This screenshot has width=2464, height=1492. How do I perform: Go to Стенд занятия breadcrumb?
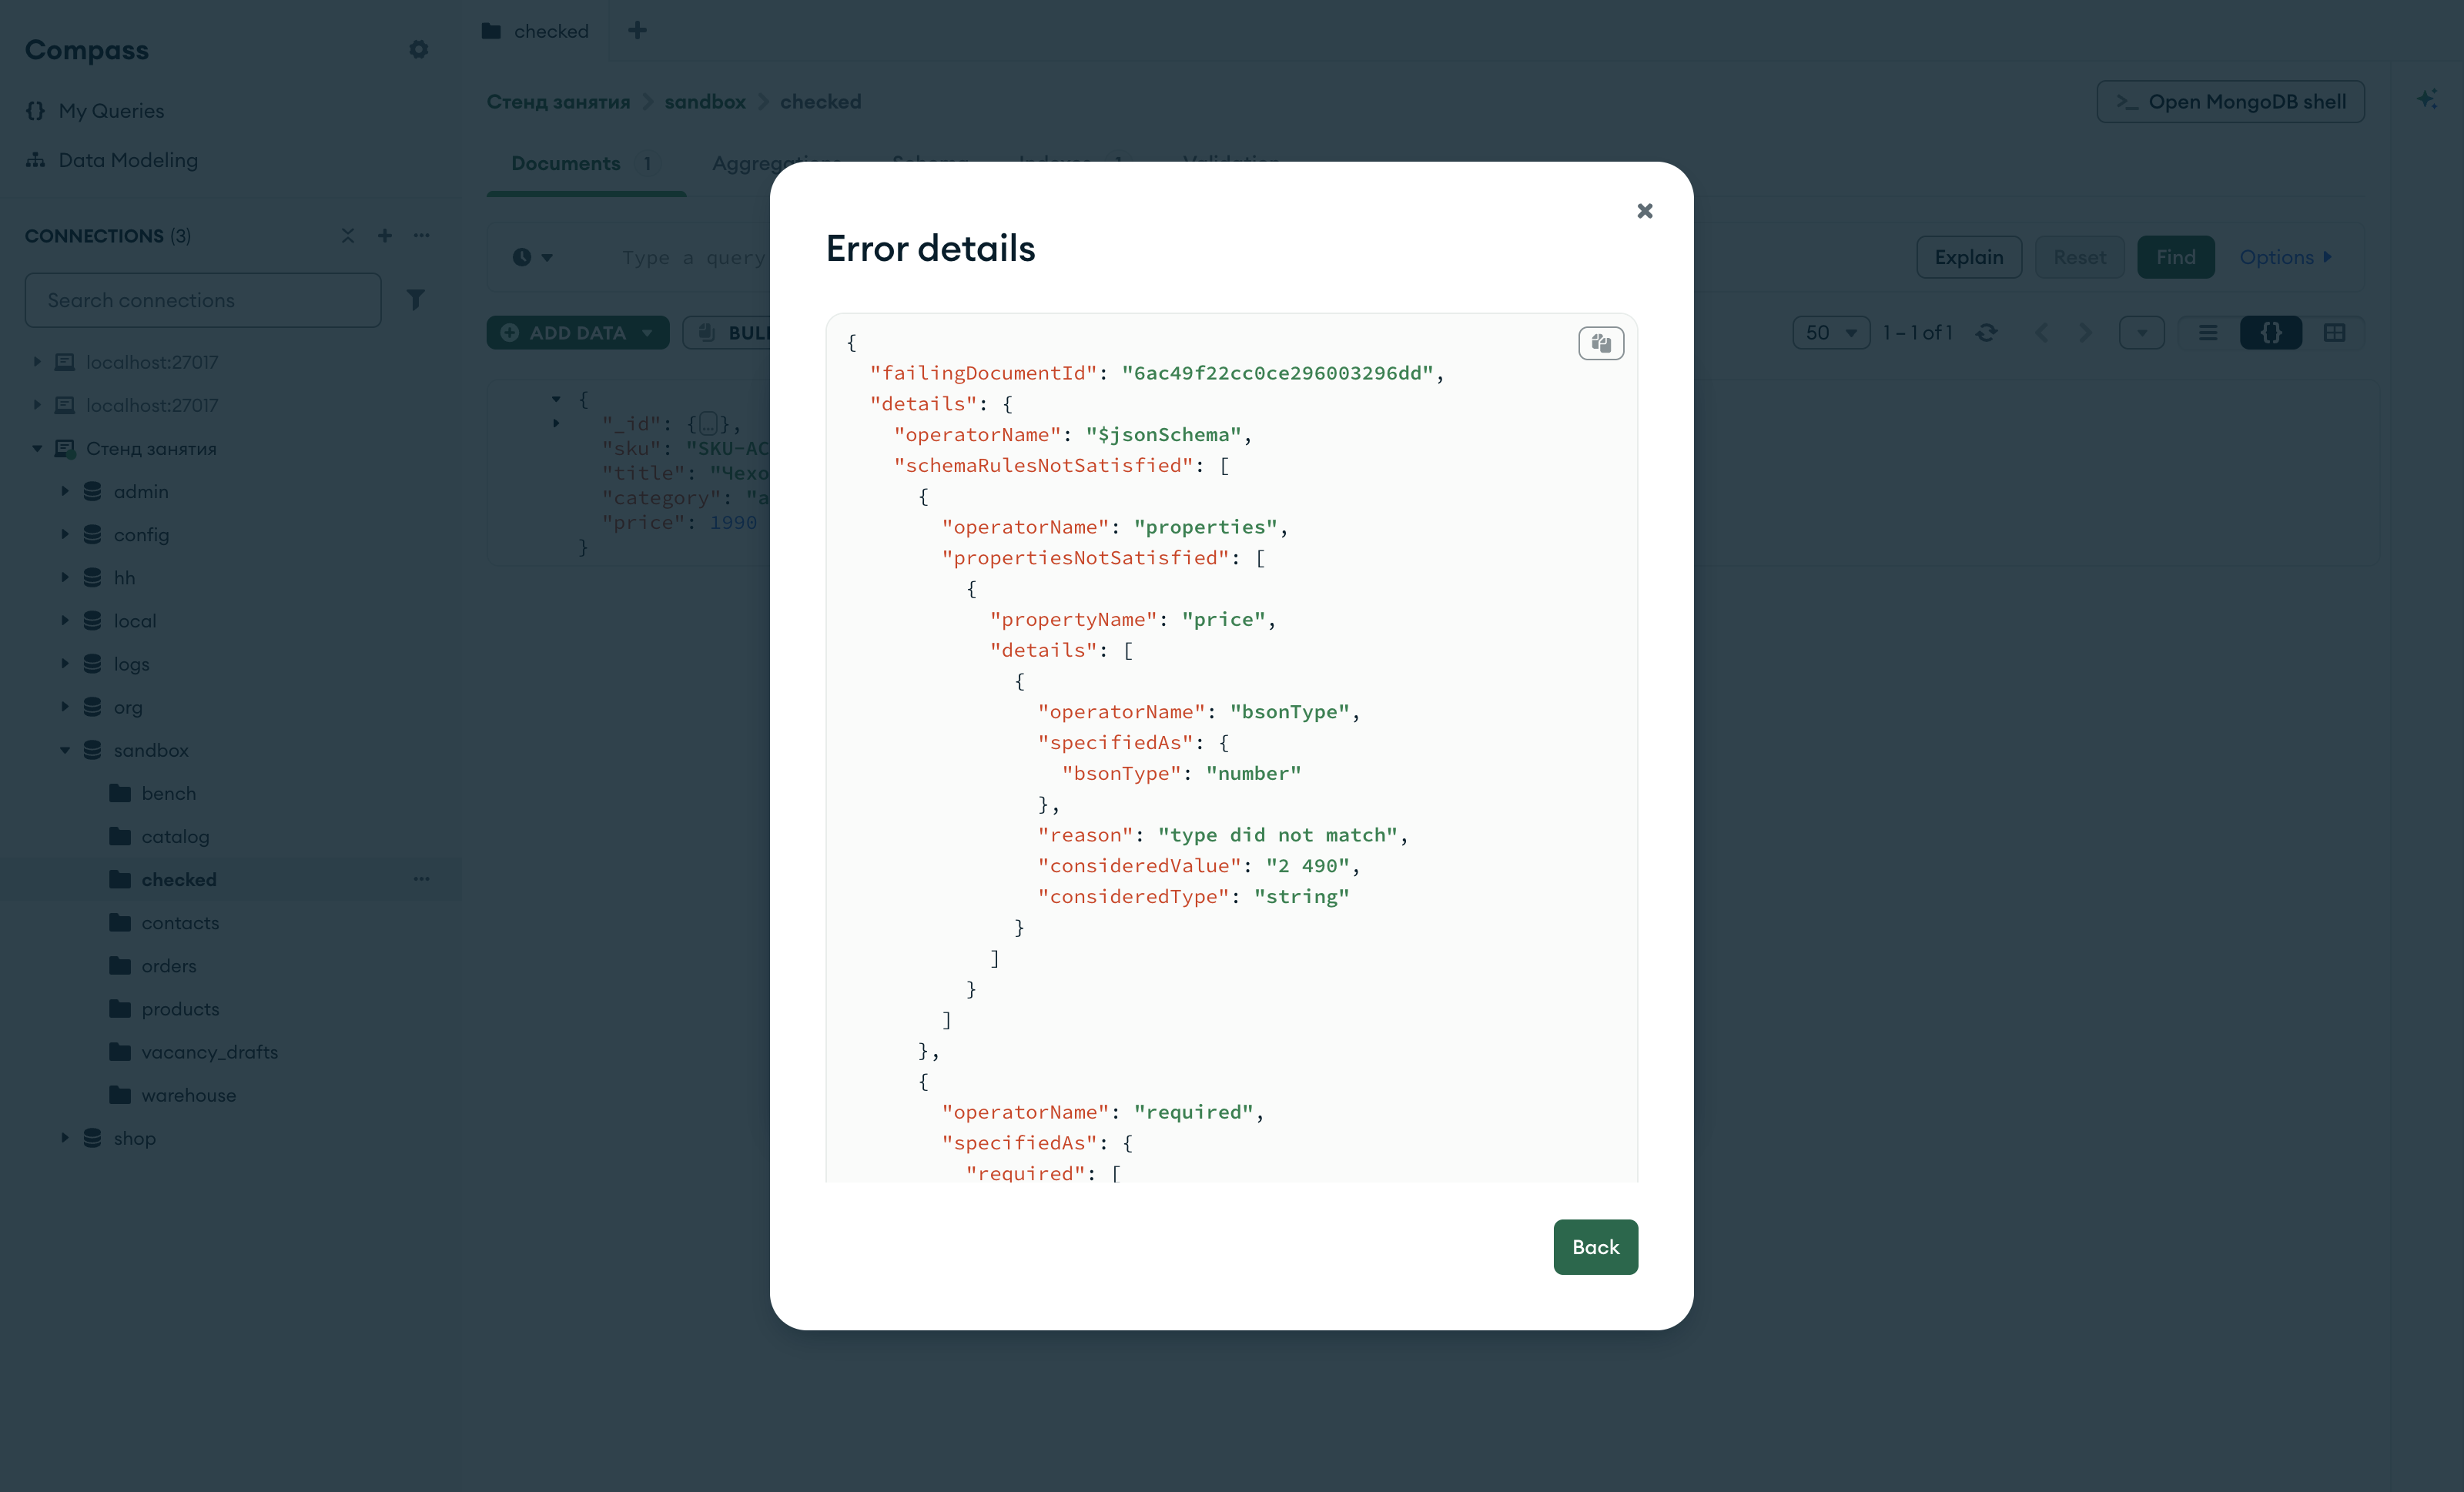coord(558,102)
